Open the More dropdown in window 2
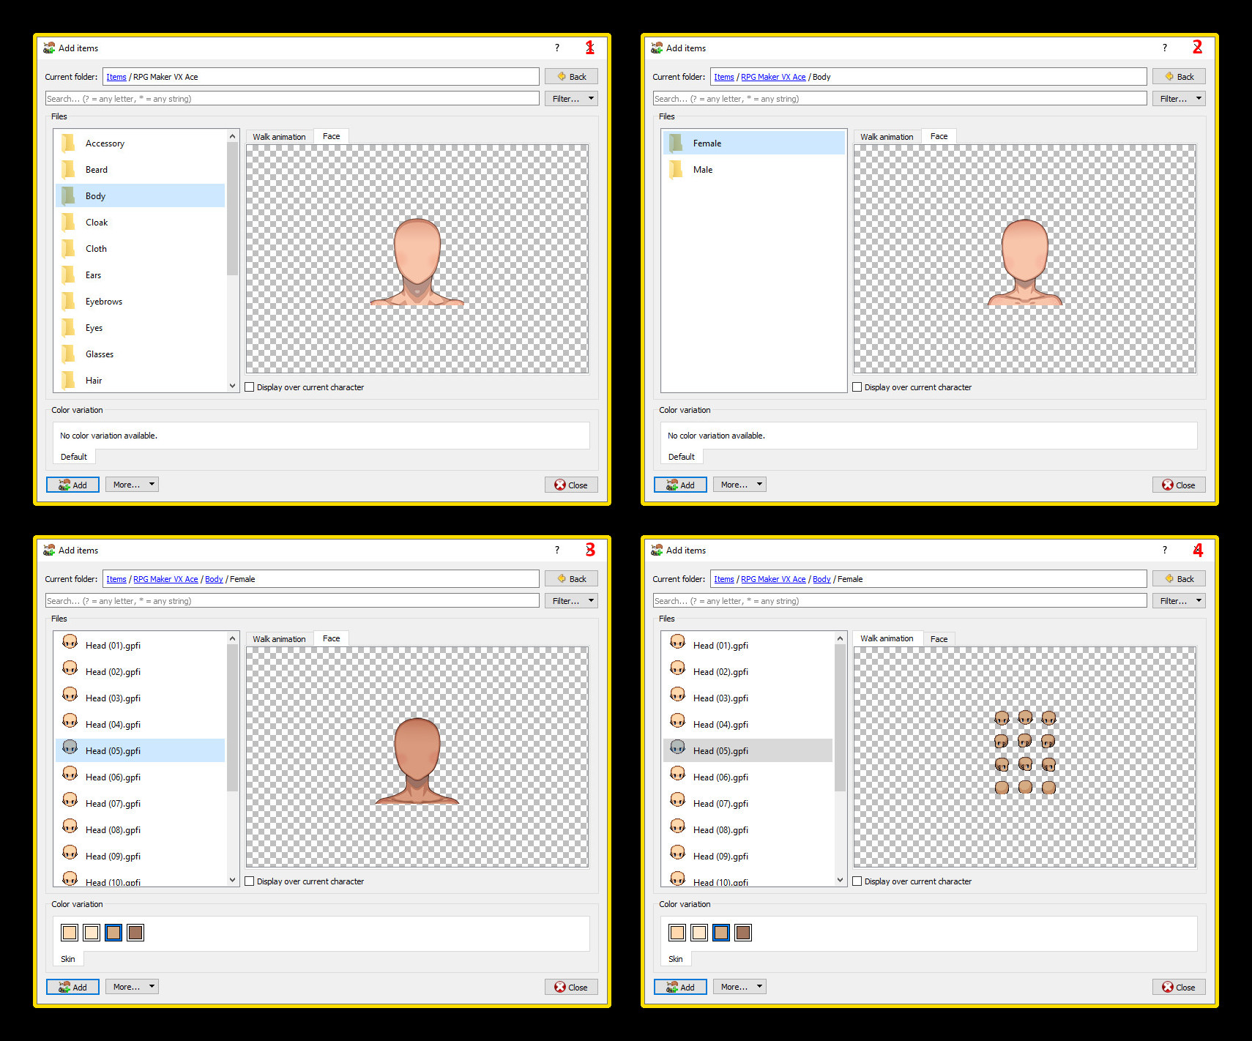Viewport: 1252px width, 1041px height. [x=739, y=485]
